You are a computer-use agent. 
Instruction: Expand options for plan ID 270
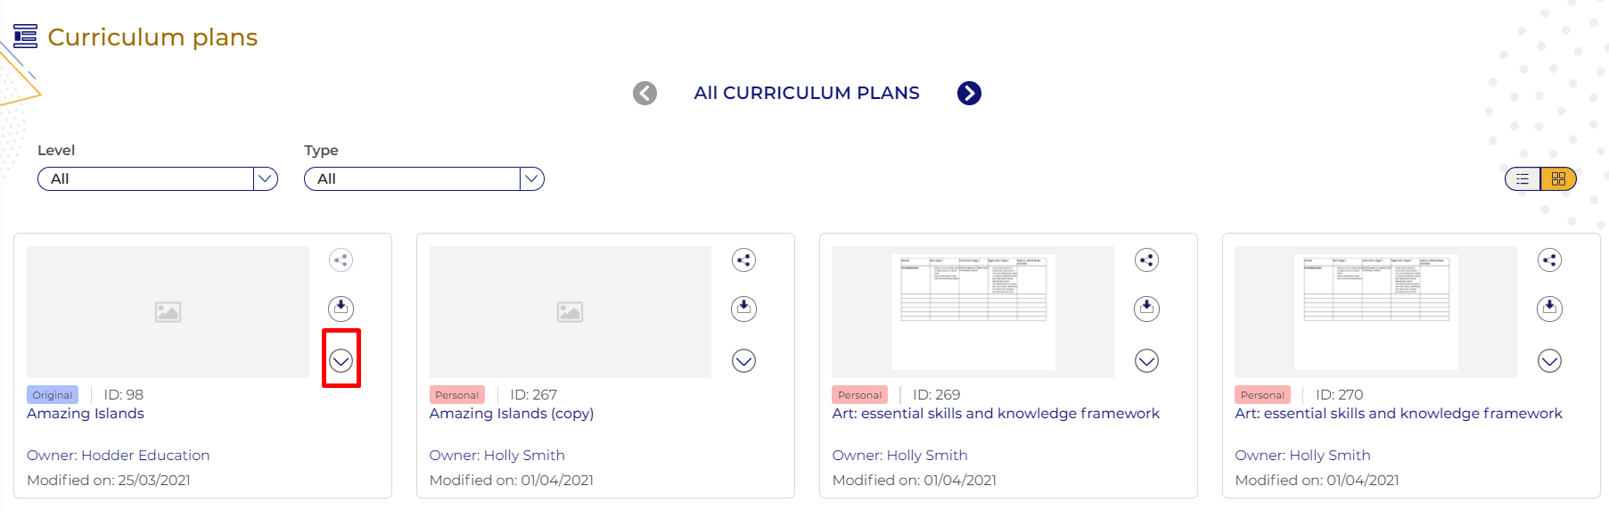1549,360
